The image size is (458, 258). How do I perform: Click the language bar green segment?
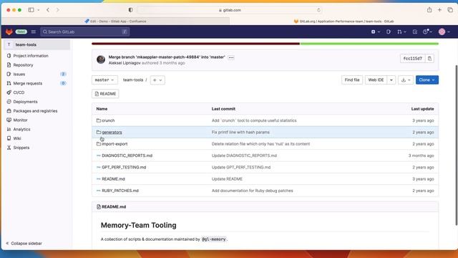[x=369, y=44]
